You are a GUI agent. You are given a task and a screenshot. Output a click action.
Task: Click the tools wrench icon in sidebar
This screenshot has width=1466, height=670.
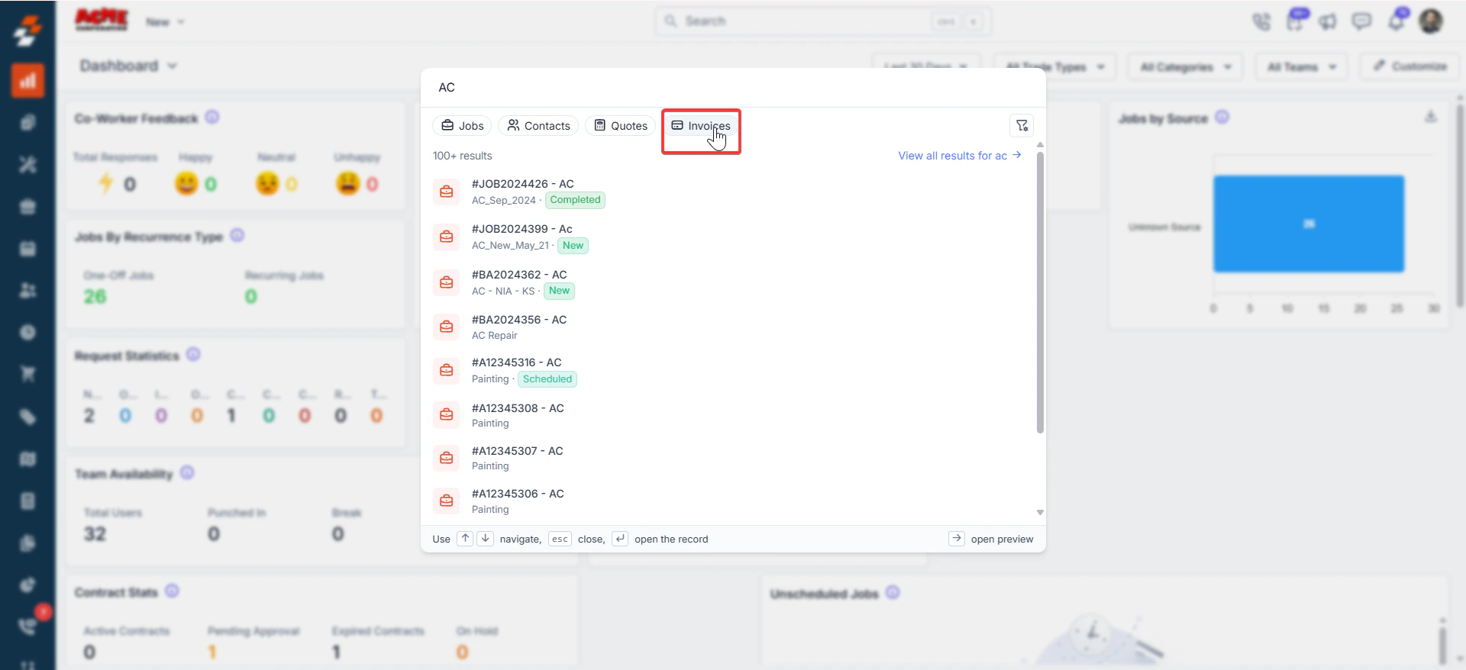pos(27,164)
